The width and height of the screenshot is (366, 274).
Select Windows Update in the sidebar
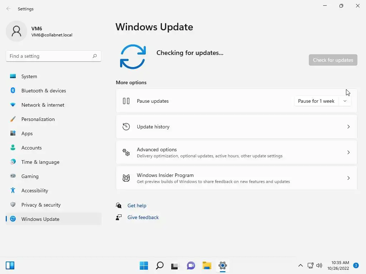coord(54,219)
